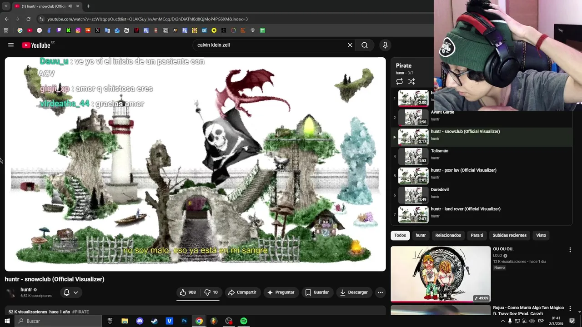The width and height of the screenshot is (582, 327).
Task: Click the huntr channel name link
Action: click(x=26, y=289)
